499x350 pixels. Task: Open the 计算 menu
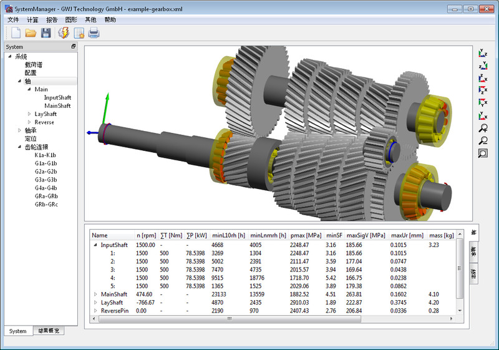pyautogui.click(x=32, y=20)
